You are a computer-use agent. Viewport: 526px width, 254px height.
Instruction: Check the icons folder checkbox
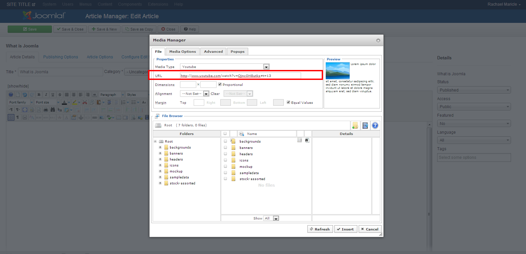(225, 160)
